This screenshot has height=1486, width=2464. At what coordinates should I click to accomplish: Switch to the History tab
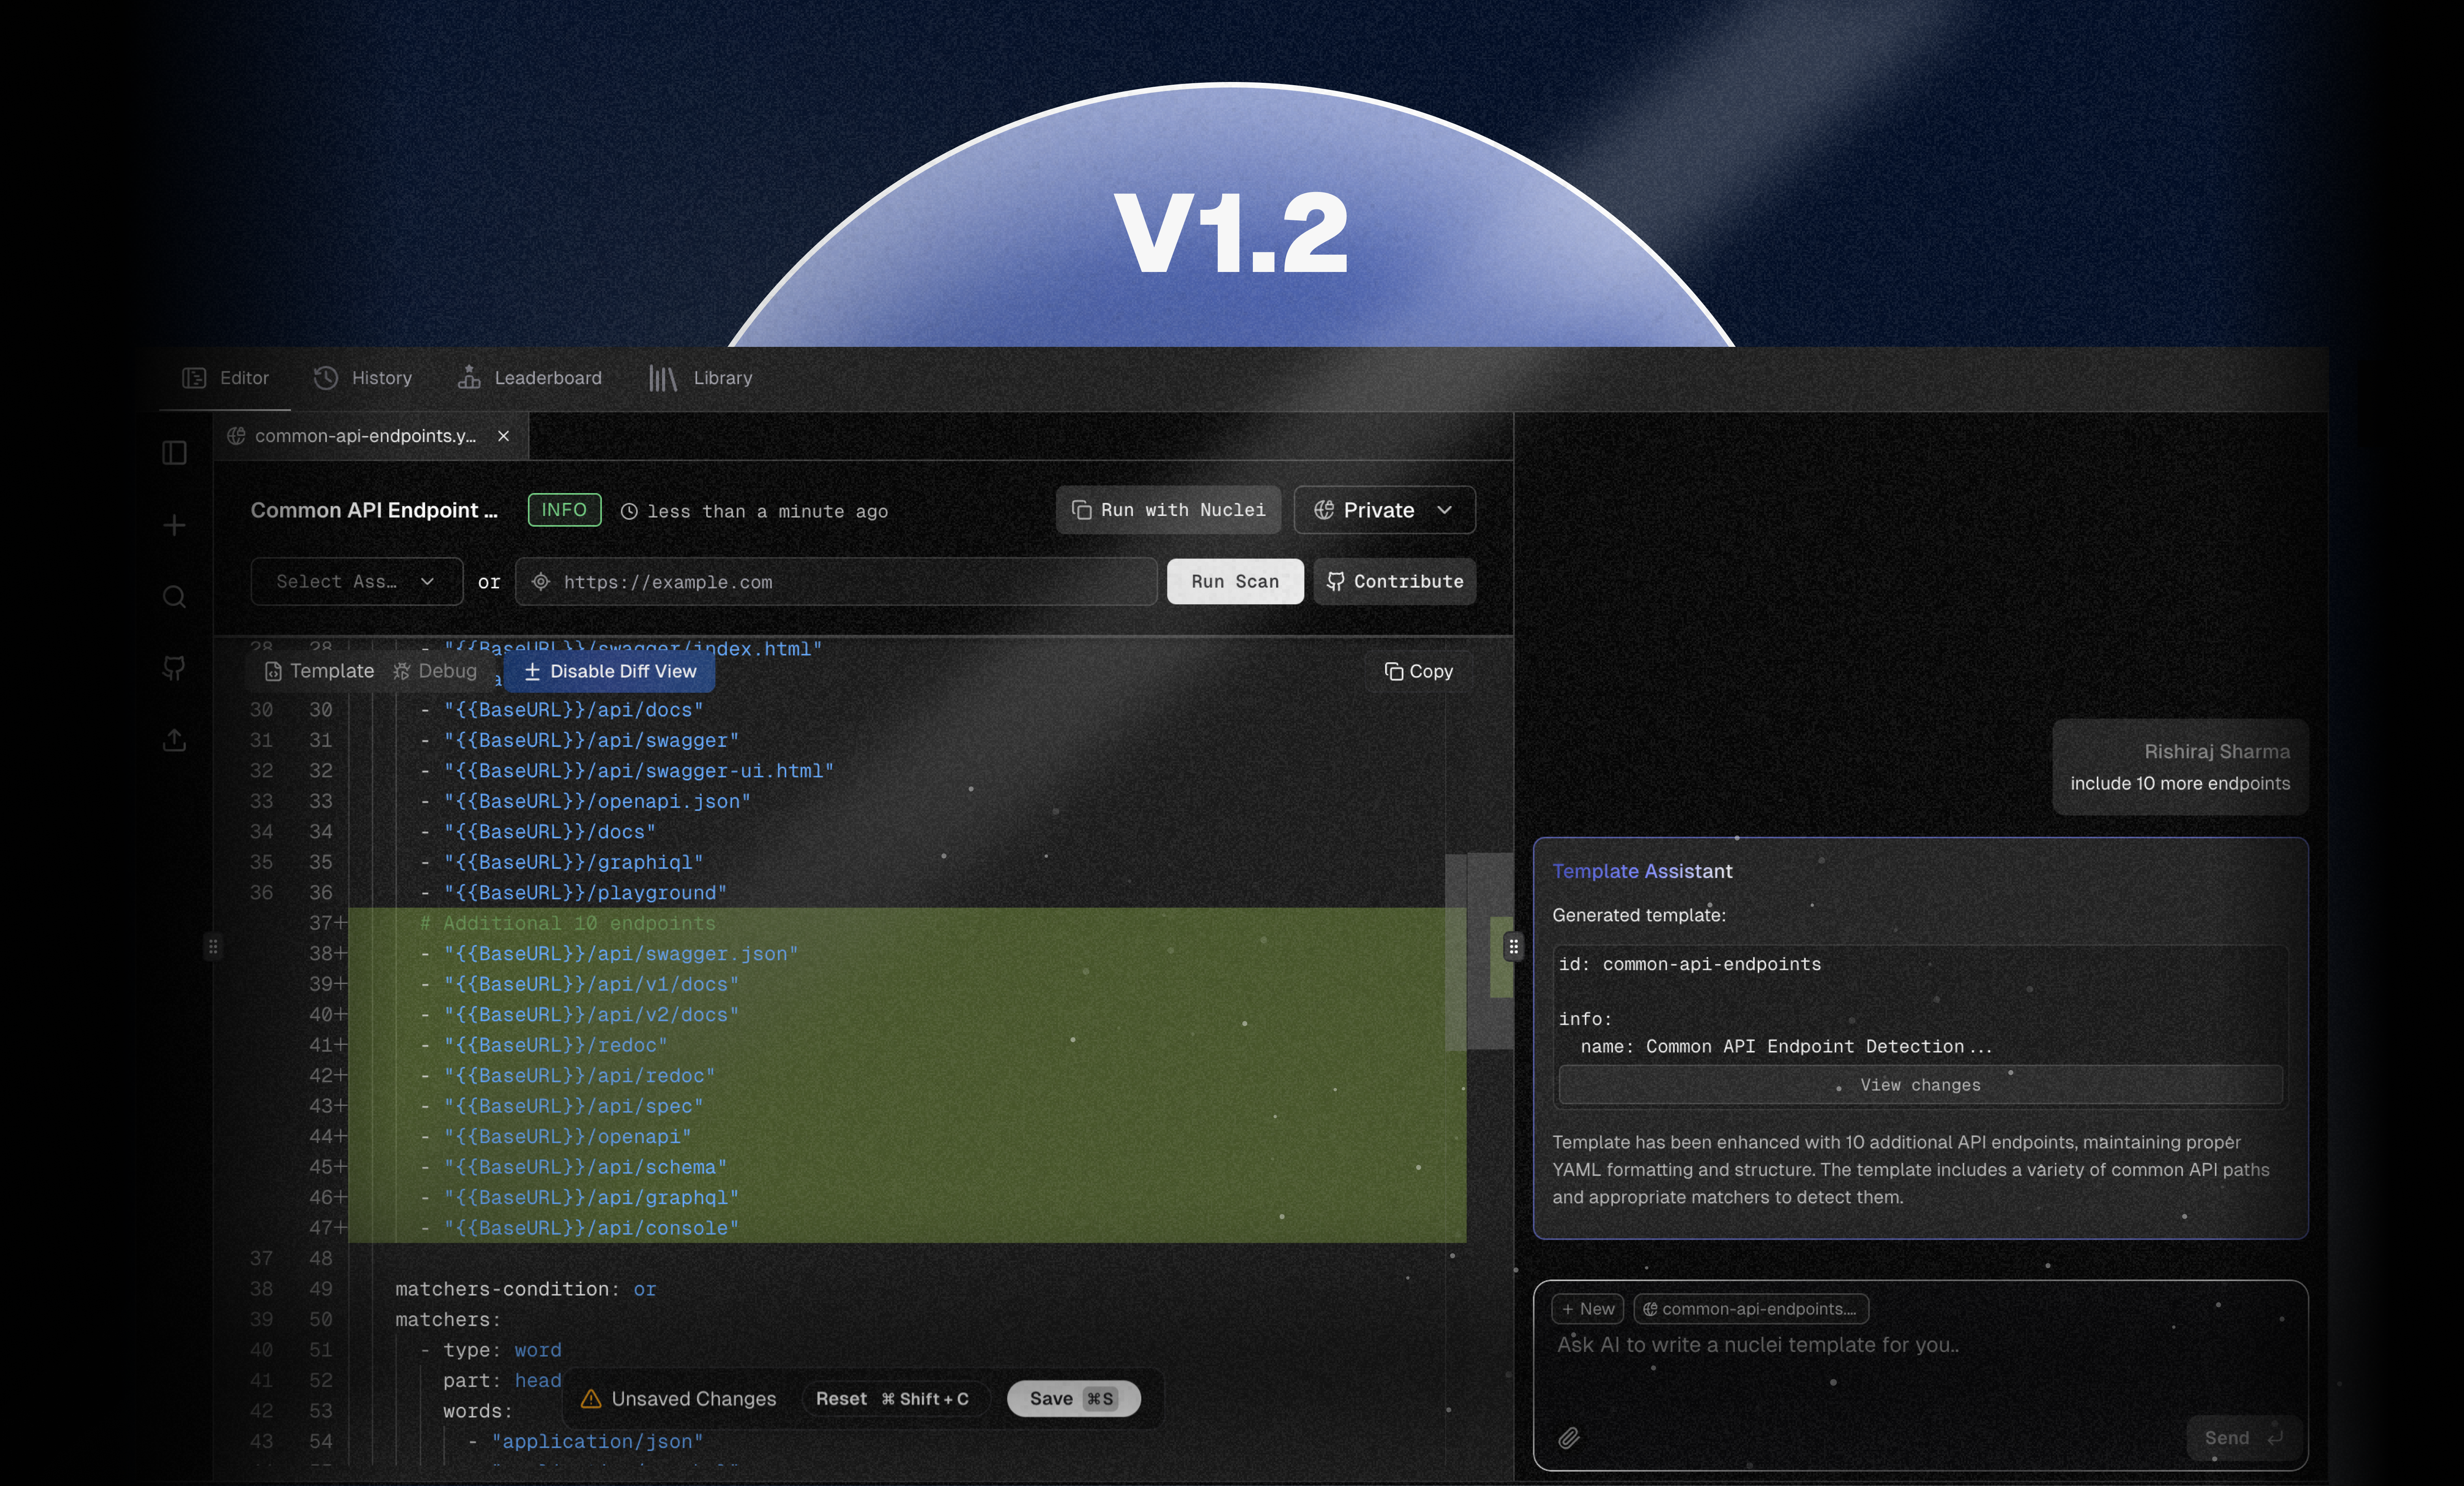click(362, 378)
